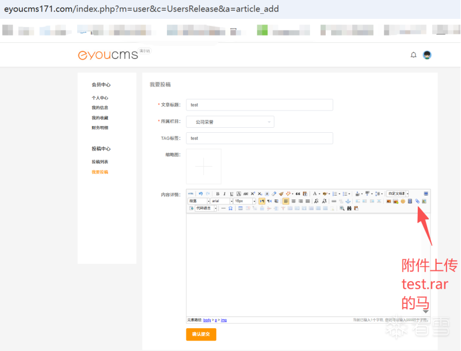Click the auto-typeset magic wand icon
The image size is (461, 351).
288,194
